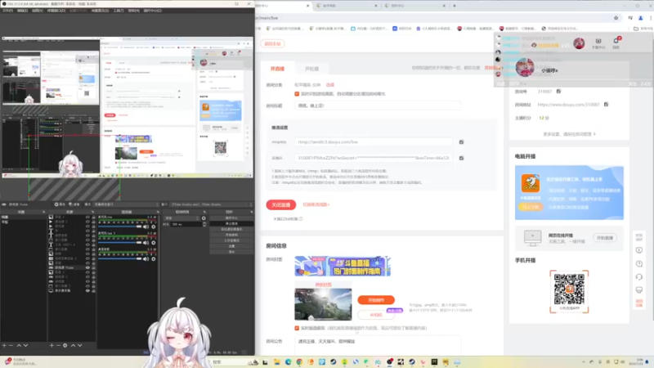Open File Explorer from the taskbar
654x368 pixels.
point(277,361)
